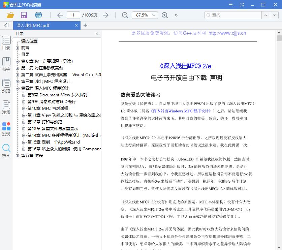Image resolution: width=282 pixels, height=250 pixels.
Task: Jump to 第16章 站上众人的肩膀 entry
Action: point(64,149)
